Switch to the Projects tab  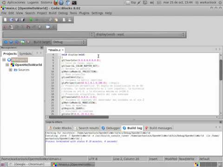tap(10, 54)
